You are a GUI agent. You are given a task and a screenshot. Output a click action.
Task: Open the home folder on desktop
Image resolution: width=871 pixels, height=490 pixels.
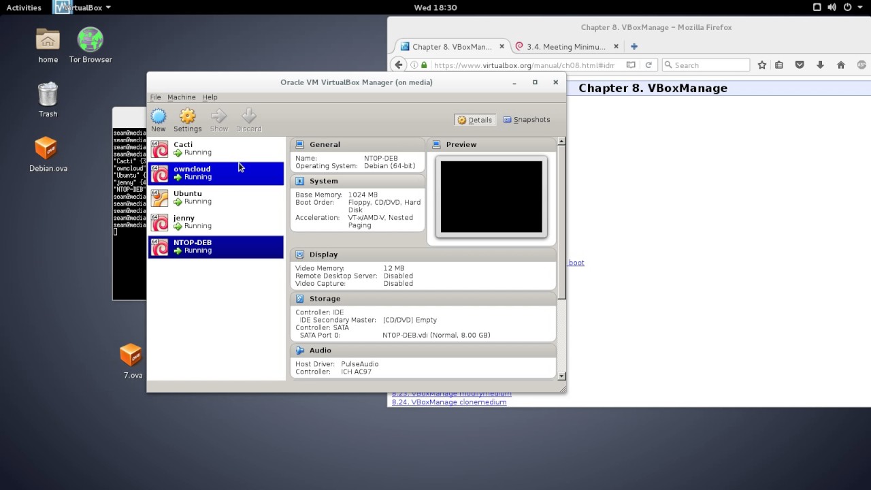pos(48,45)
